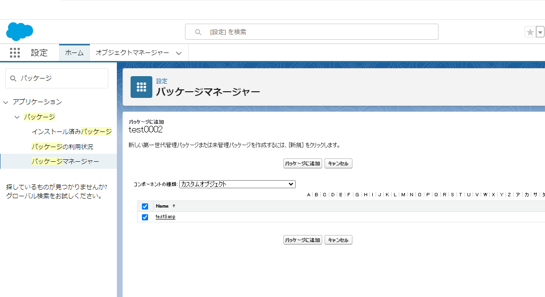Open the オブジェクトマネージャー tab dropdown arrow
Viewport: 545px width, 297px height.
(179, 53)
